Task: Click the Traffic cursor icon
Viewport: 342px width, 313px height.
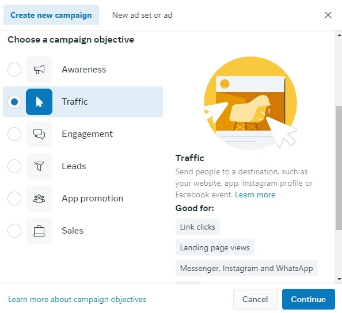Action: [x=39, y=102]
